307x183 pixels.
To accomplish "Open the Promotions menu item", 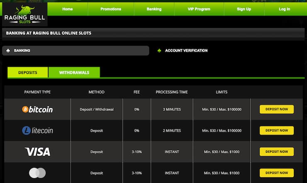I will point(111,9).
